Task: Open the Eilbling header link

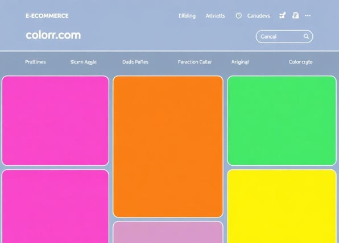Action: [187, 16]
